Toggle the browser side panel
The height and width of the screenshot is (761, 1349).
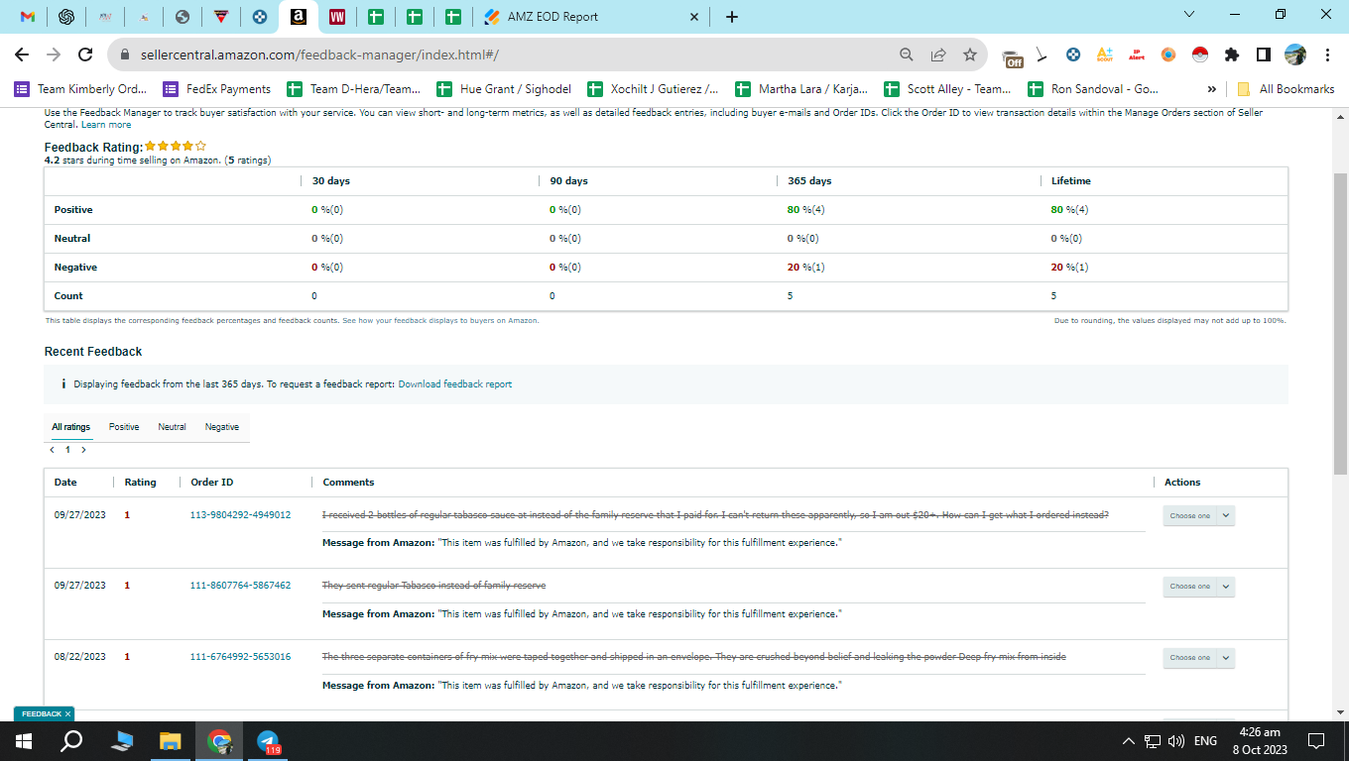[1264, 54]
